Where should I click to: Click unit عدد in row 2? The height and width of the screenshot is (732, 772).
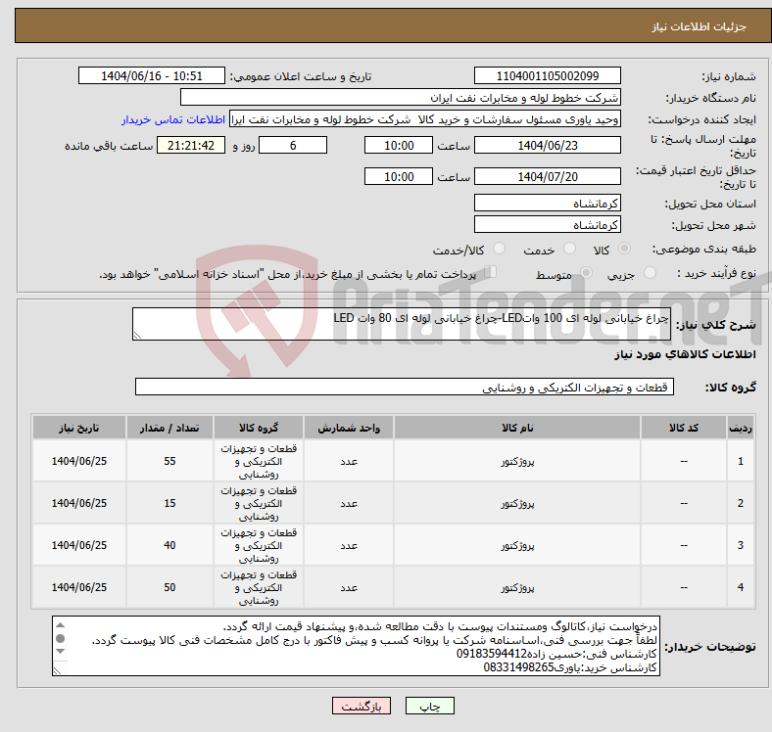(349, 504)
